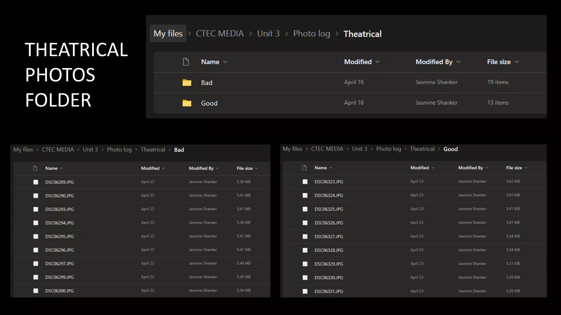This screenshot has height=315, width=561.
Task: Click file type column icon in Bad list
Action: click(x=35, y=168)
